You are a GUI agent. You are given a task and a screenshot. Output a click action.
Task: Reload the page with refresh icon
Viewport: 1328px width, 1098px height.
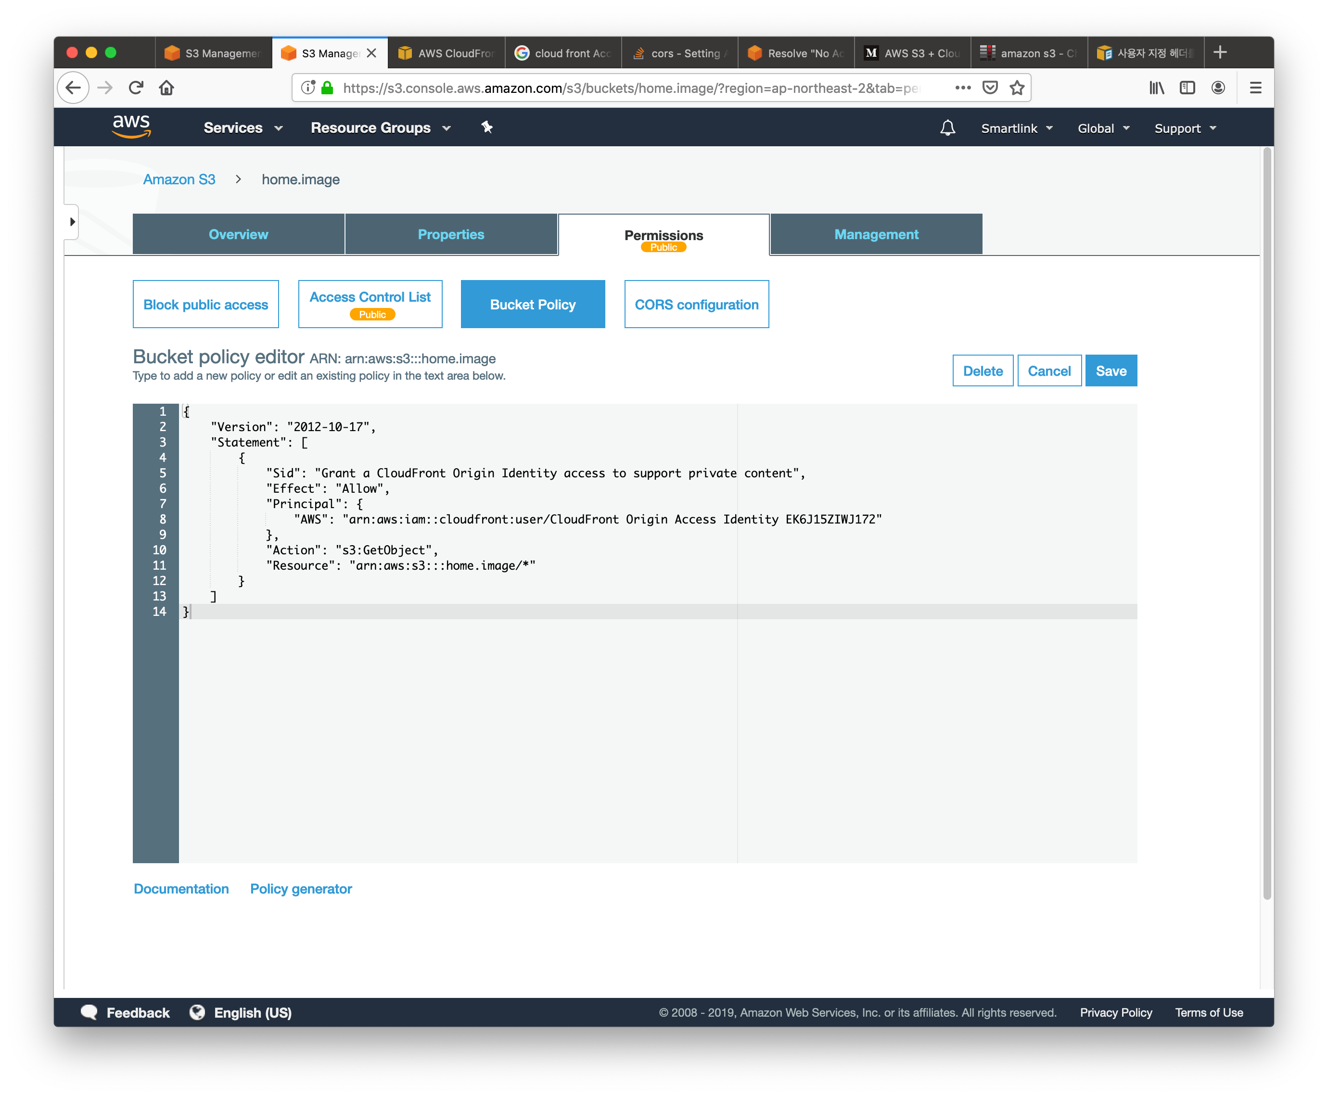coord(136,88)
